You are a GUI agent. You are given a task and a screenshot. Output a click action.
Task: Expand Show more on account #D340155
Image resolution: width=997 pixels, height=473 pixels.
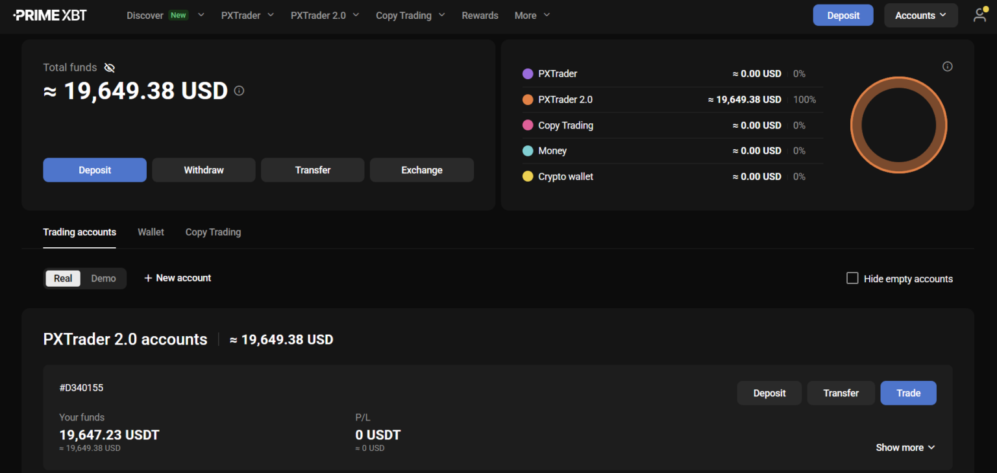pyautogui.click(x=905, y=448)
